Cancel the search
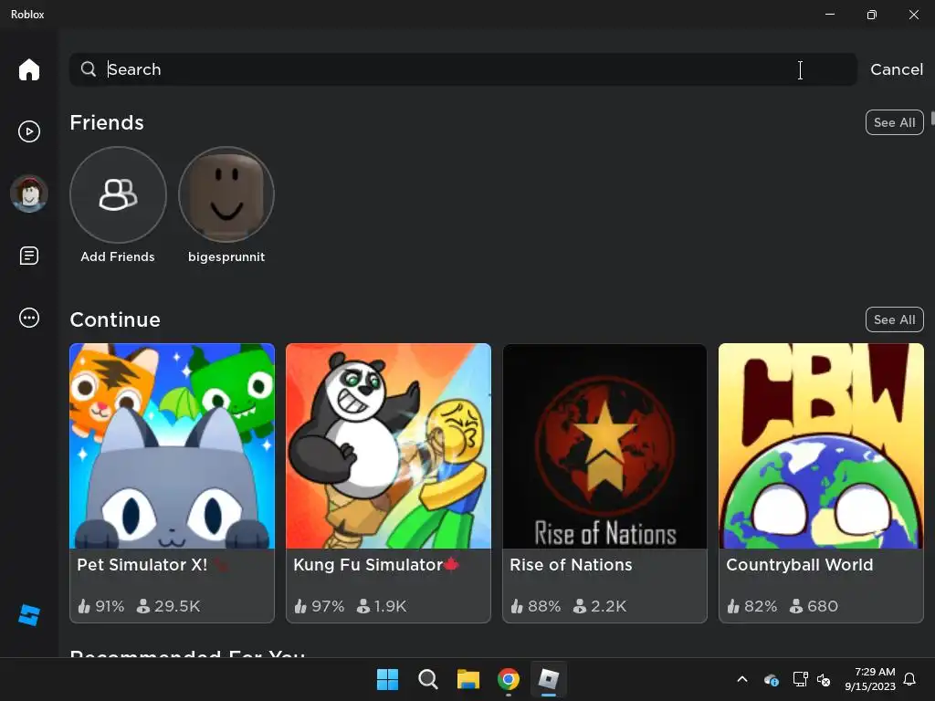Screen dimensions: 935x701 [897, 69]
